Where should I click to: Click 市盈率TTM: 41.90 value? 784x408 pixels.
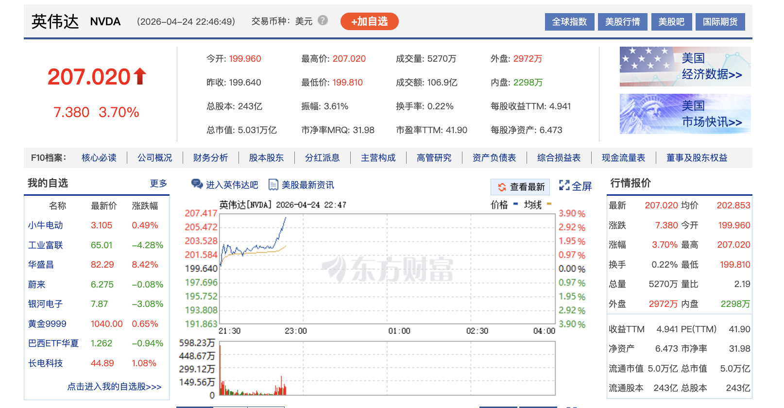(x=432, y=130)
